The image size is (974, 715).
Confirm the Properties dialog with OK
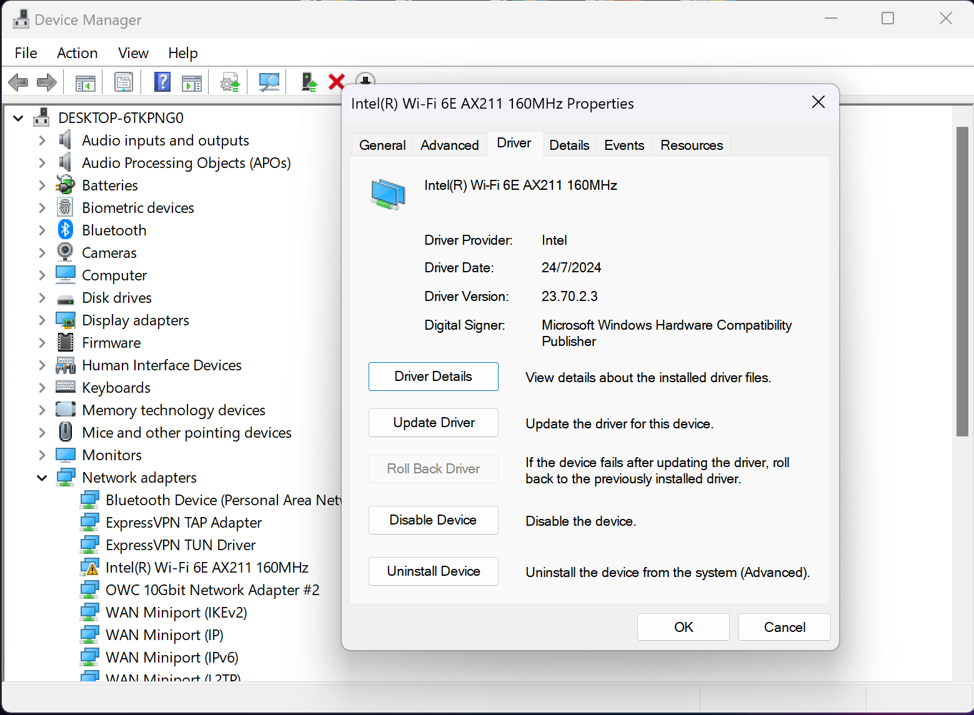[683, 627]
